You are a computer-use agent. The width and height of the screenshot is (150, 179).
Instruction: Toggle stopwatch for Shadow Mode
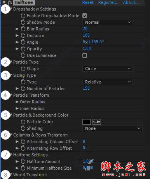coord(23,22)
